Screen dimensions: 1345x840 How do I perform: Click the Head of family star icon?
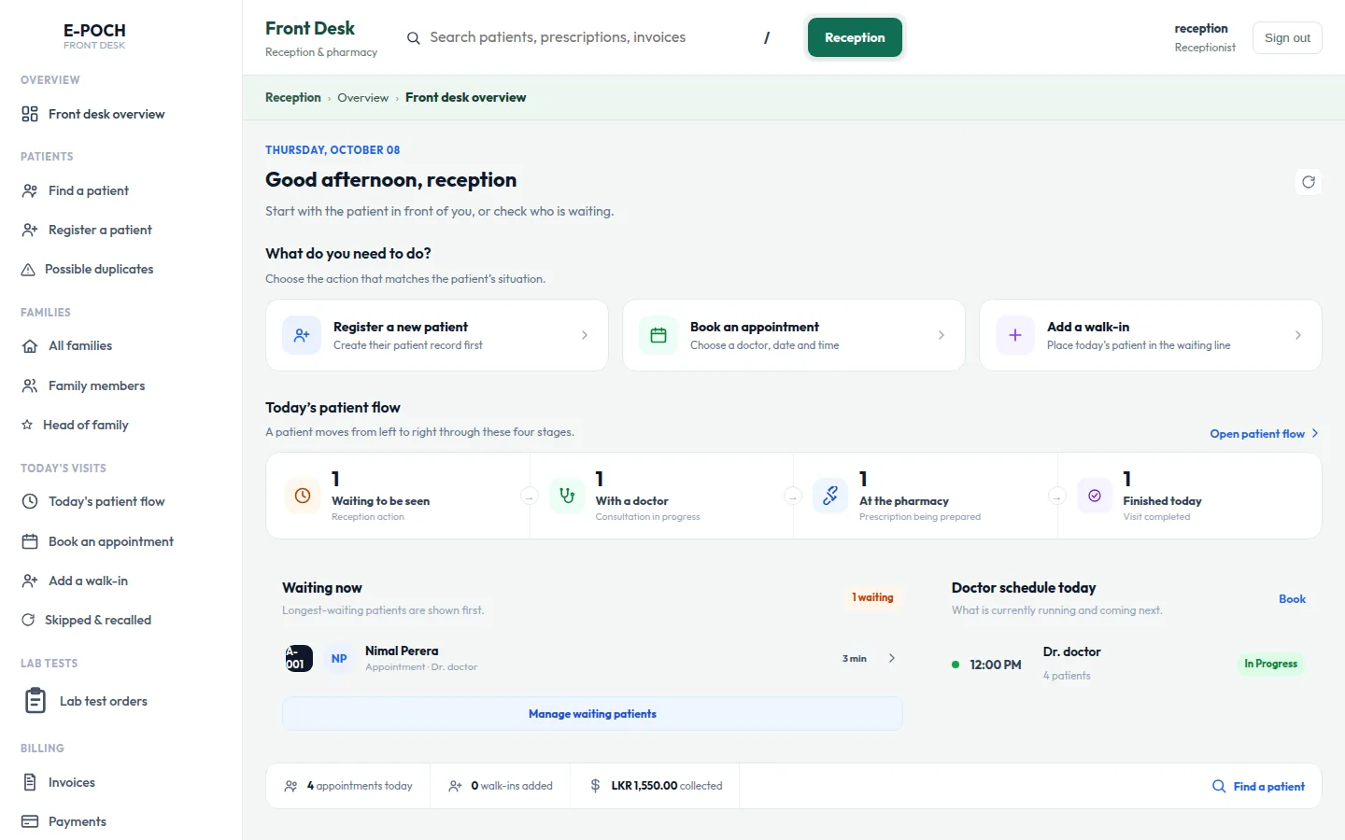pyautogui.click(x=27, y=425)
